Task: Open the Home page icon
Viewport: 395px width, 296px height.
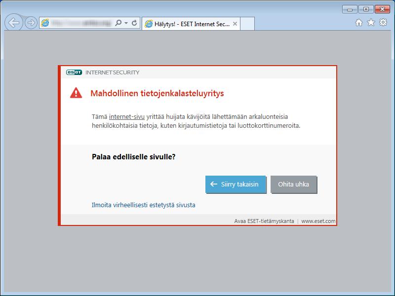Action: click(359, 23)
